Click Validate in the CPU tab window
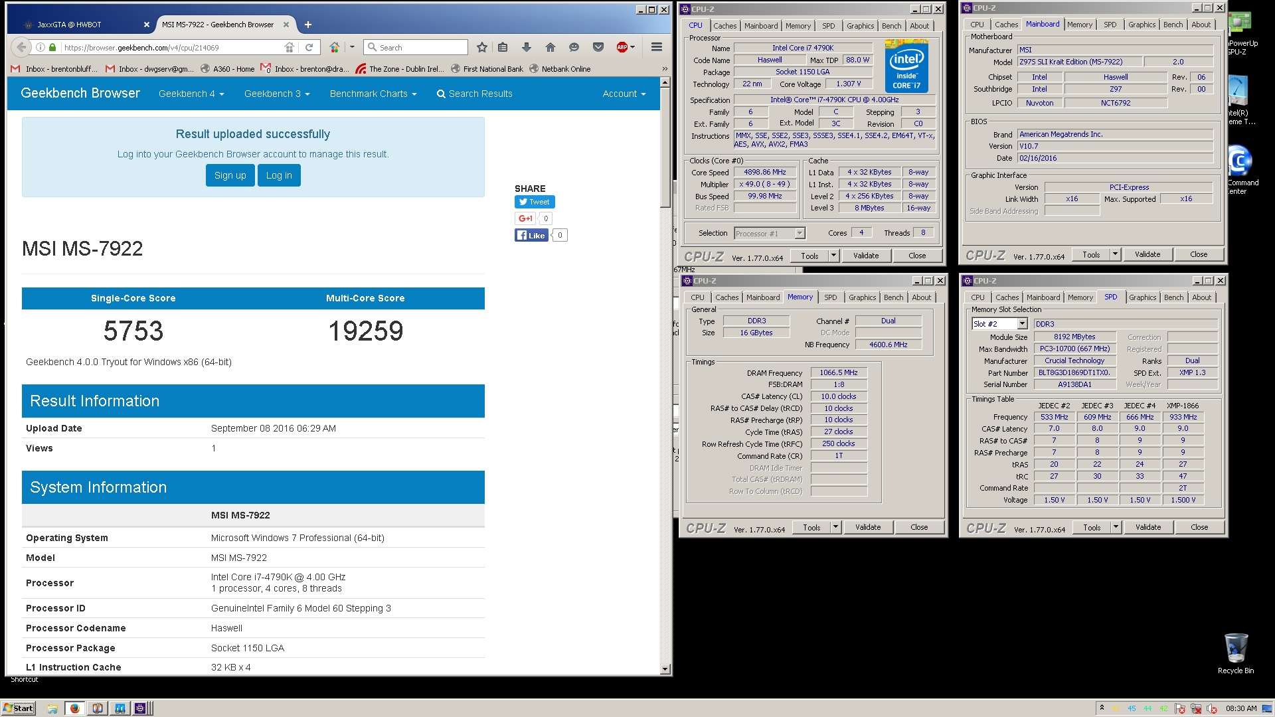1275x717 pixels. pyautogui.click(x=865, y=256)
